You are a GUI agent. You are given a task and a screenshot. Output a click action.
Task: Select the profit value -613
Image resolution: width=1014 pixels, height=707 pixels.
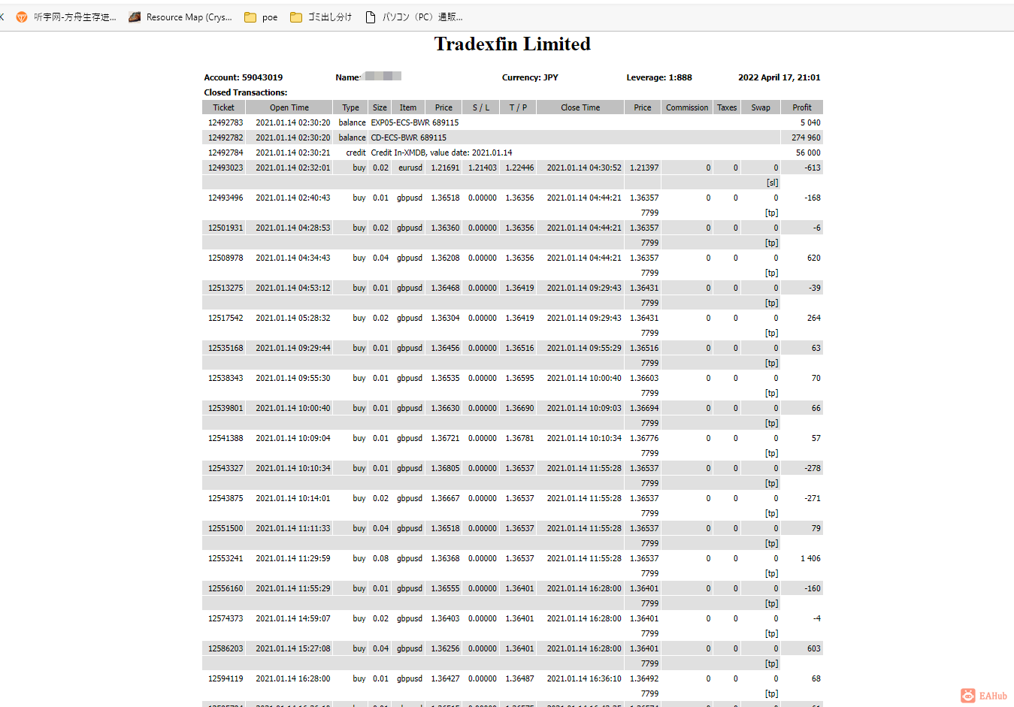[813, 168]
